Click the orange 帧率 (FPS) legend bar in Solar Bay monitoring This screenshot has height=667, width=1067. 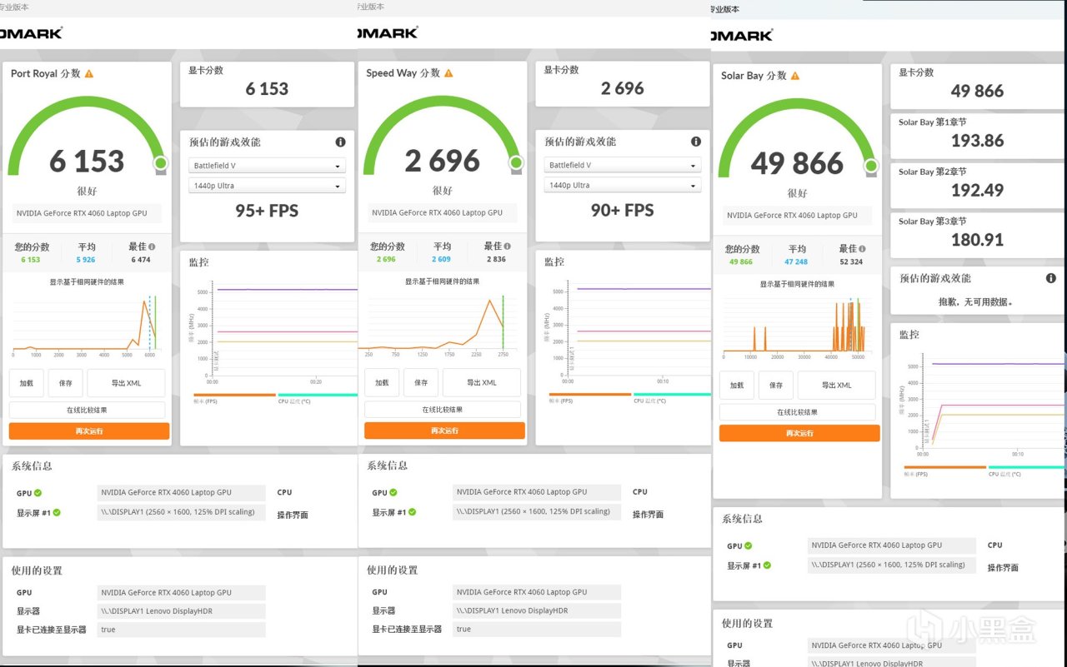click(944, 467)
